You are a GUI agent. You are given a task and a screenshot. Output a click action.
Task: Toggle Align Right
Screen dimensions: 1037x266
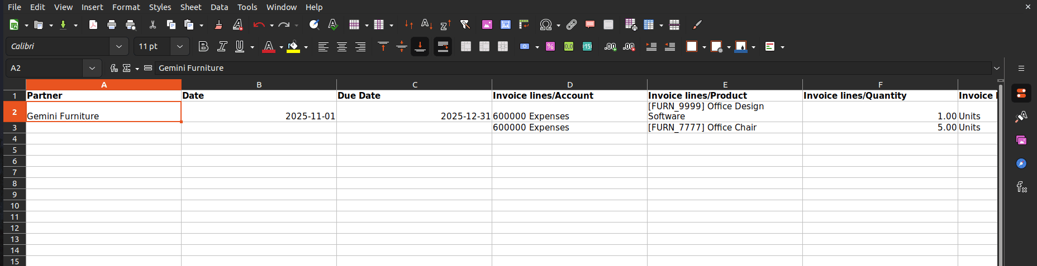point(360,46)
